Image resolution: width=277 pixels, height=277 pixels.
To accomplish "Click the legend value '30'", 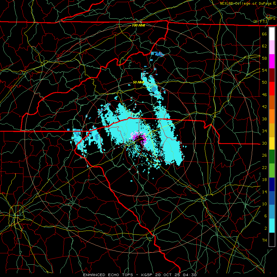I will click(x=264, y=143).
